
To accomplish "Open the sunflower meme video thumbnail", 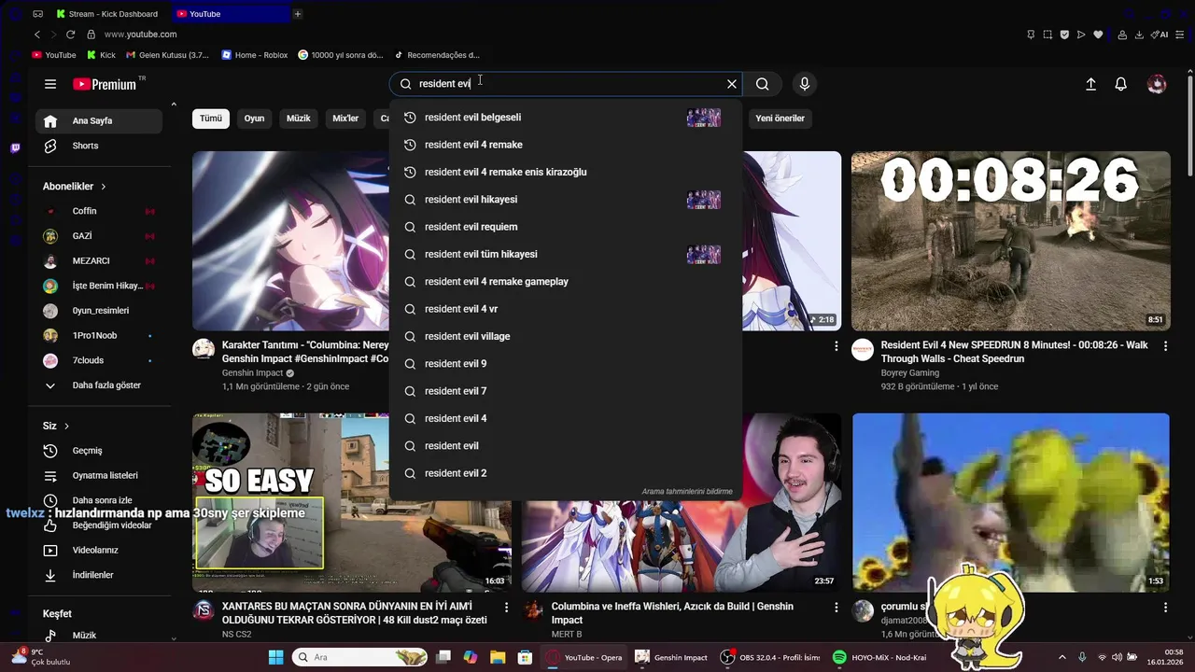I will tap(1010, 502).
